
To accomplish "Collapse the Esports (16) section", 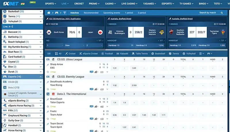I will (41, 77).
